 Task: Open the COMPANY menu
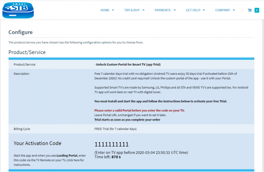pos(222,10)
